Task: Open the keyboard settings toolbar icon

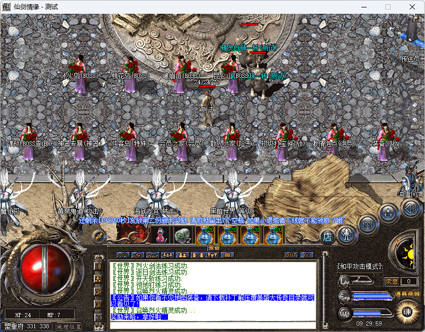Action: point(227,255)
